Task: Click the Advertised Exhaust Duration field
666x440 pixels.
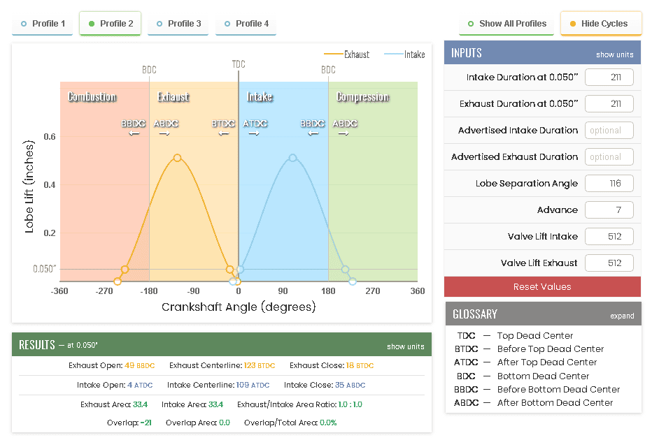Action: 609,157
